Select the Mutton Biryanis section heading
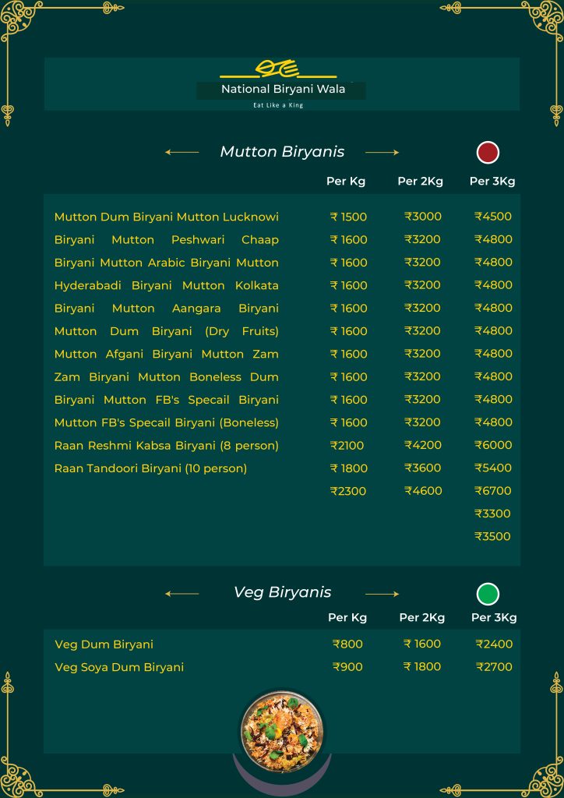Viewport: 564px width, 798px height. point(282,152)
